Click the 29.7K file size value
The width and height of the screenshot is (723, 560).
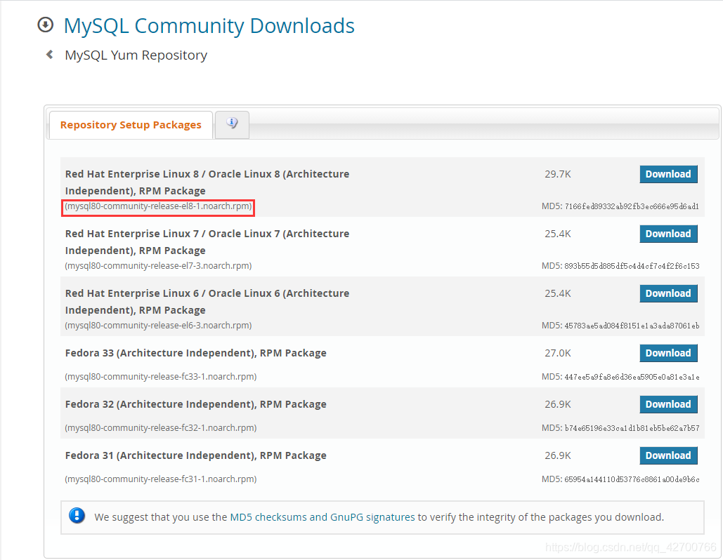click(x=557, y=174)
